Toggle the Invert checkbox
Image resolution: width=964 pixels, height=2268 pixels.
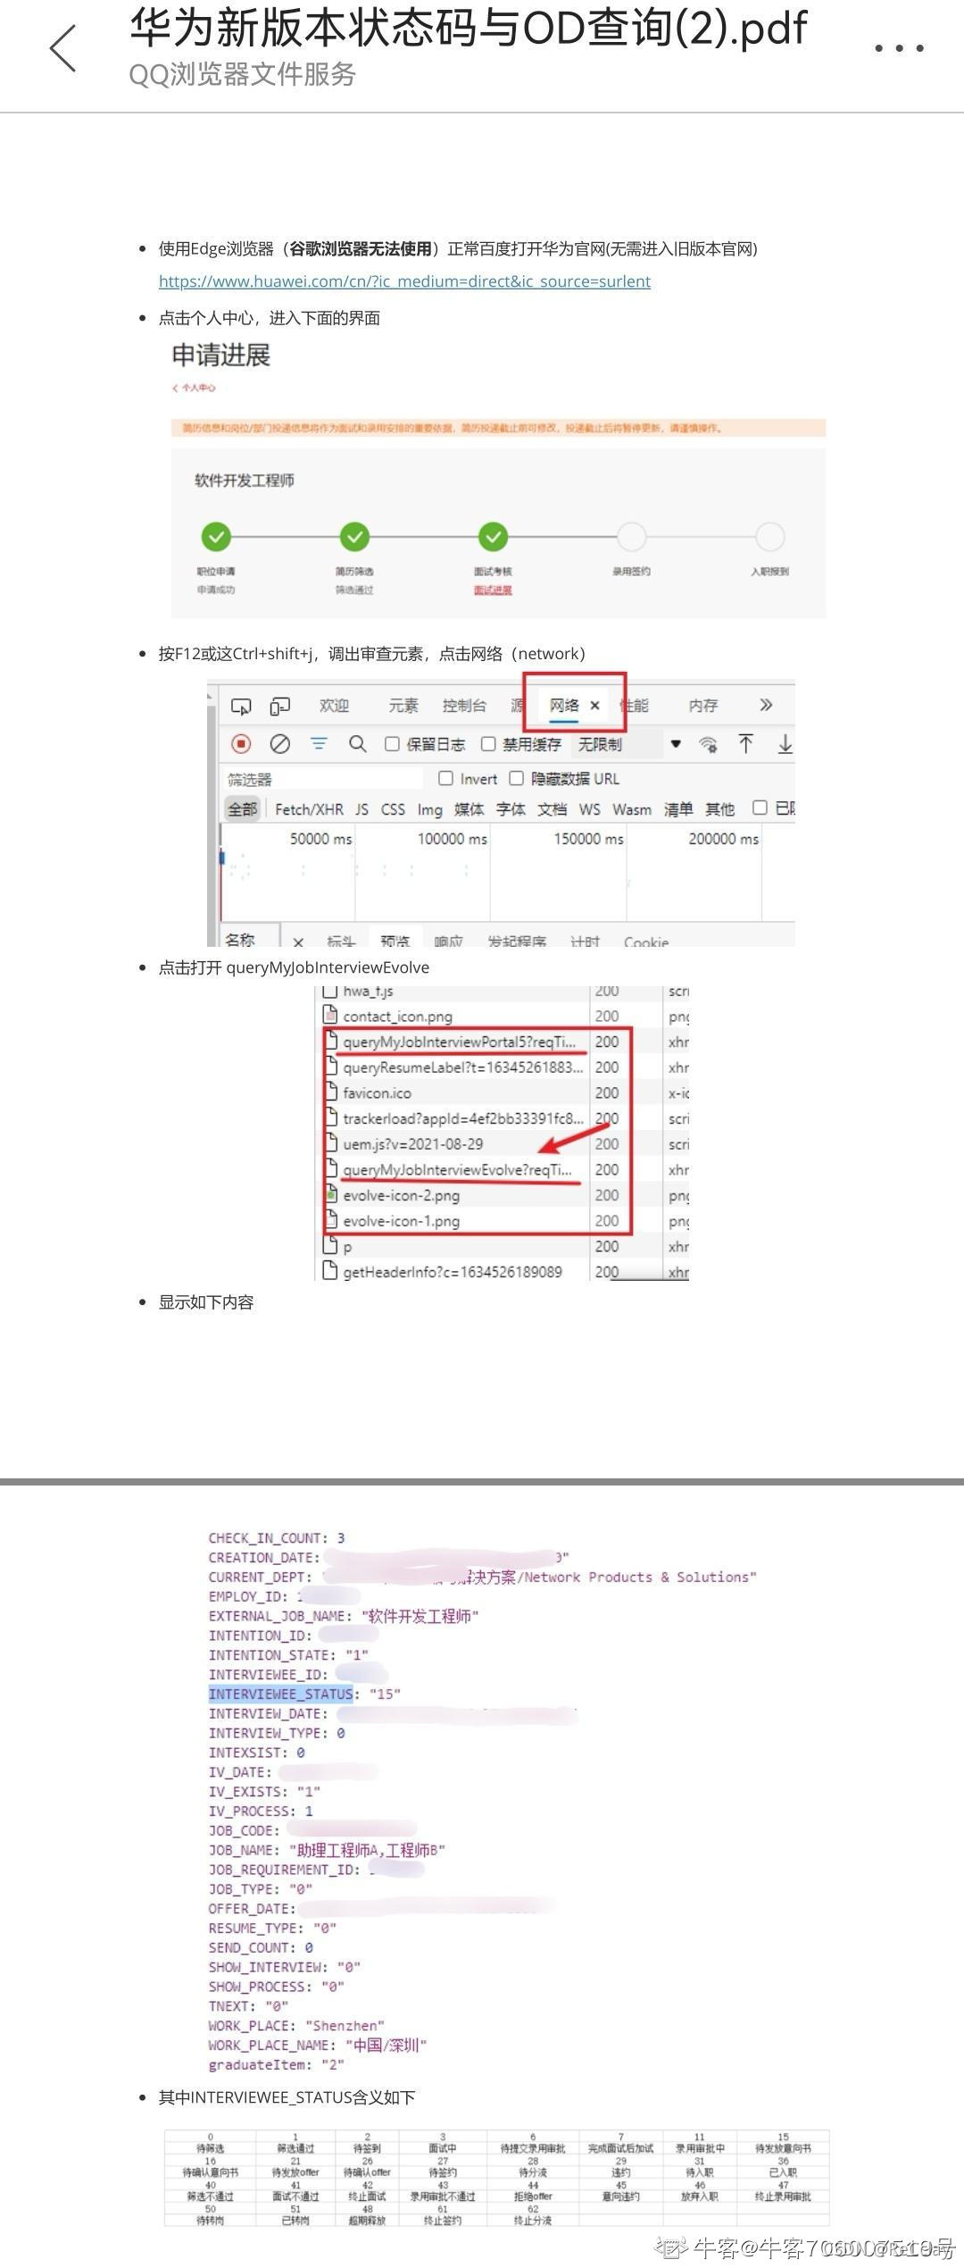pos(445,778)
